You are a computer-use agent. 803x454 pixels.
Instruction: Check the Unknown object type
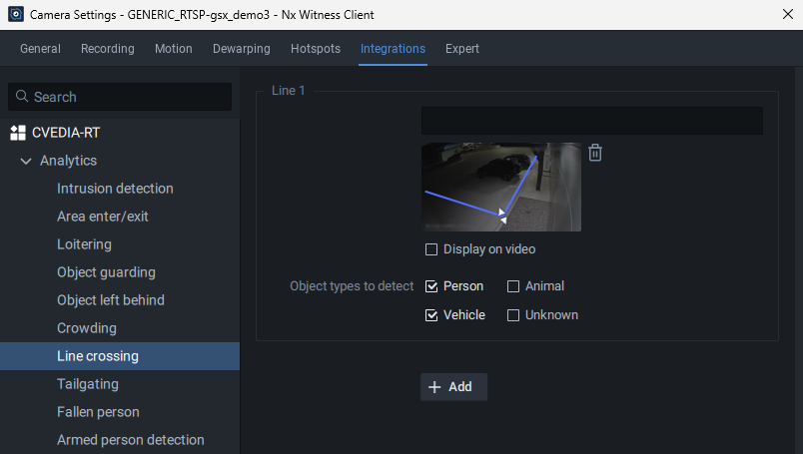[513, 315]
